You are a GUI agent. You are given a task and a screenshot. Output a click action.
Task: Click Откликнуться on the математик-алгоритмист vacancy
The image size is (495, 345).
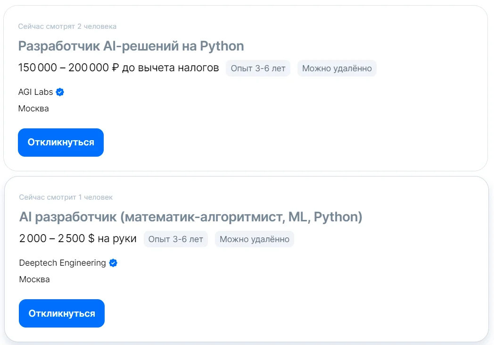click(61, 313)
